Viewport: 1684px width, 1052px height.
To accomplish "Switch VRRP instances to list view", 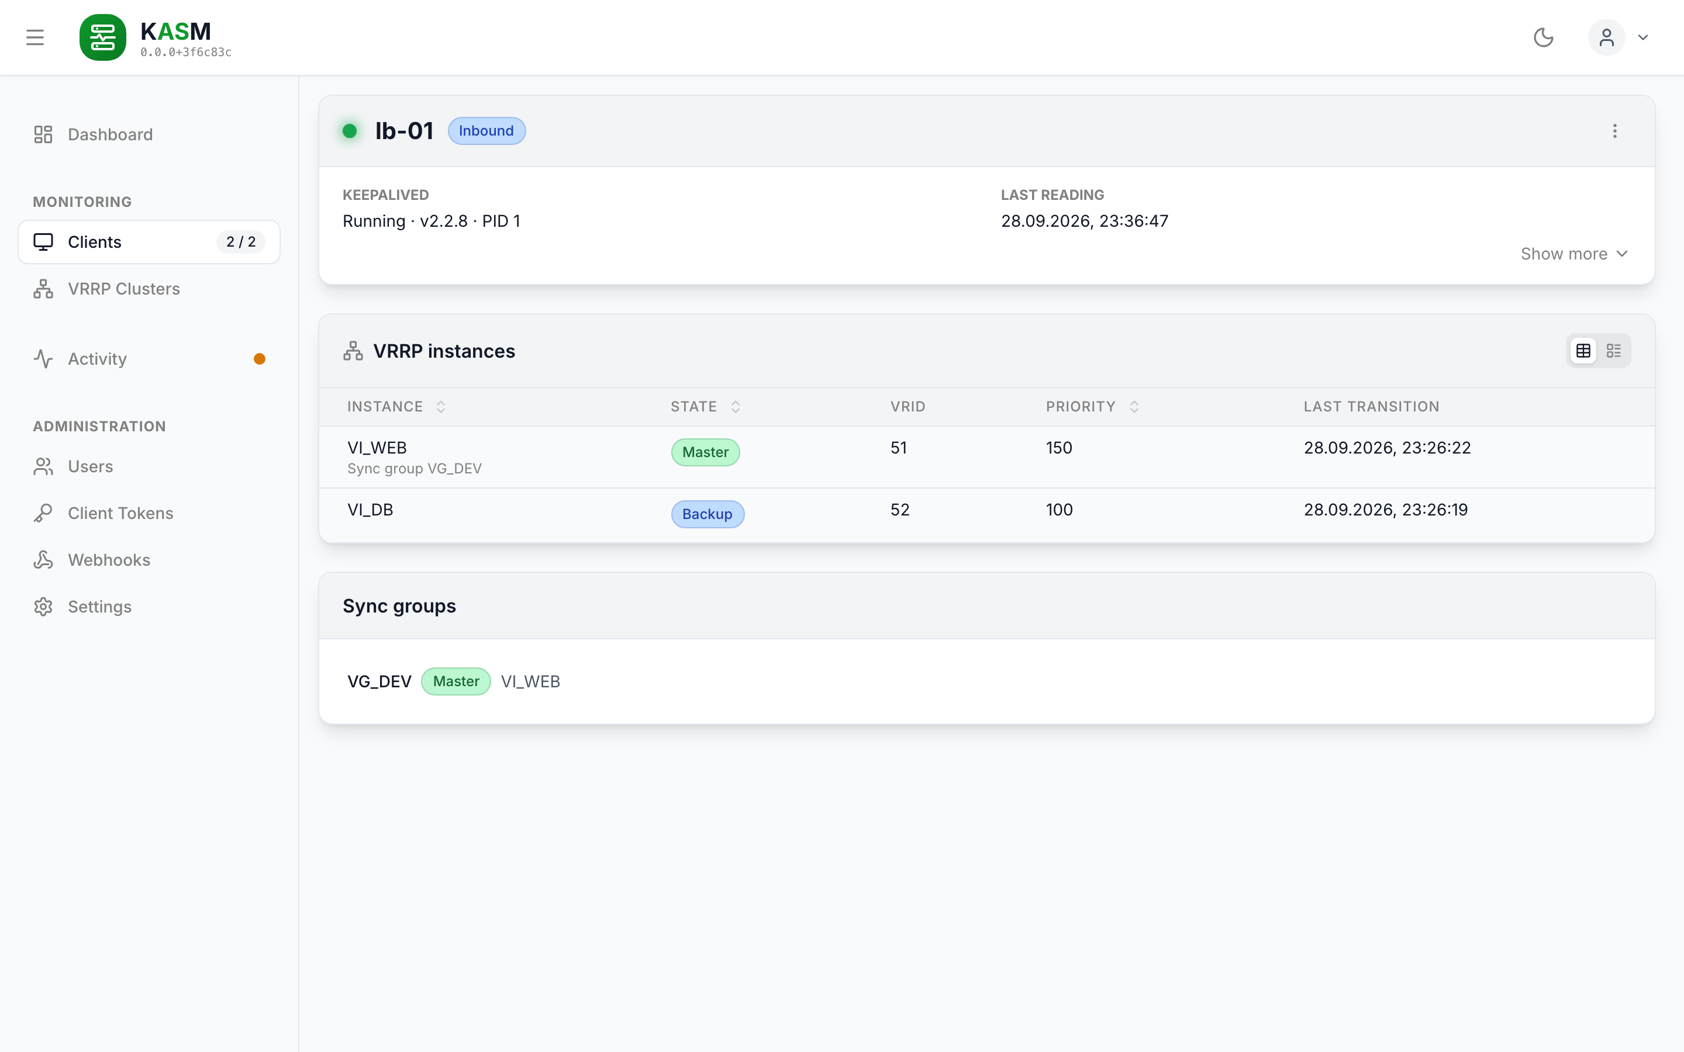I will click(1614, 351).
